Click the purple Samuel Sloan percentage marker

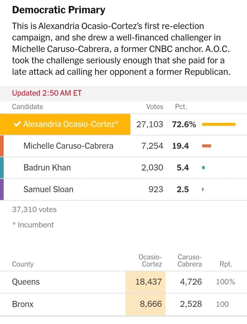click(203, 189)
